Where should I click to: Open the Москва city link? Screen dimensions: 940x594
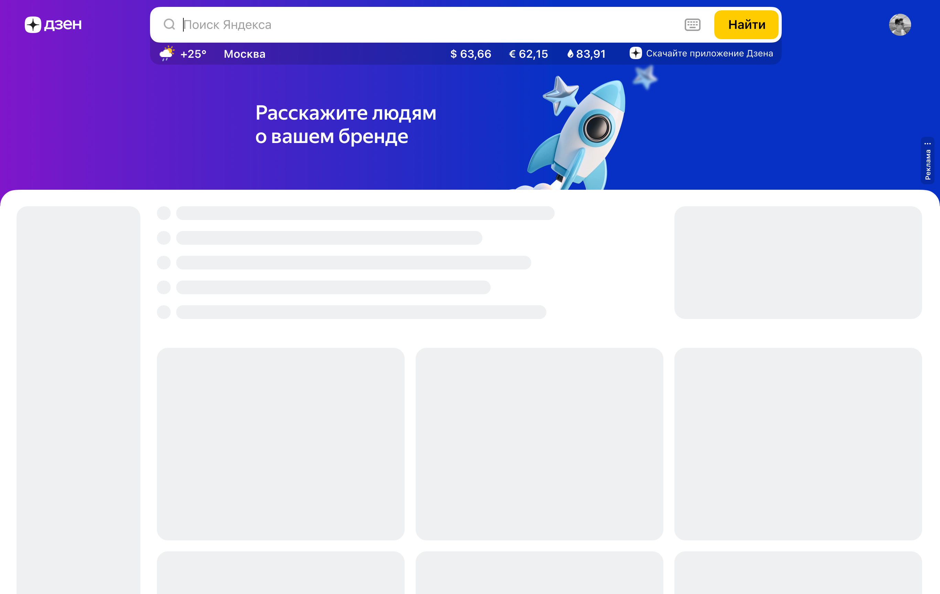(244, 54)
